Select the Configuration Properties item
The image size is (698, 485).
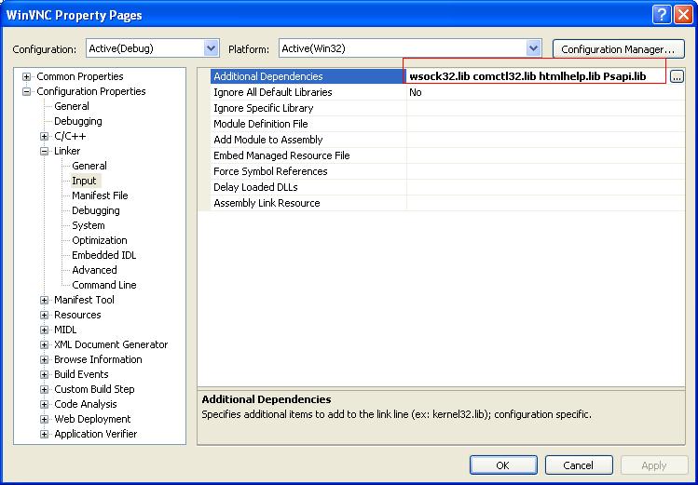point(90,91)
